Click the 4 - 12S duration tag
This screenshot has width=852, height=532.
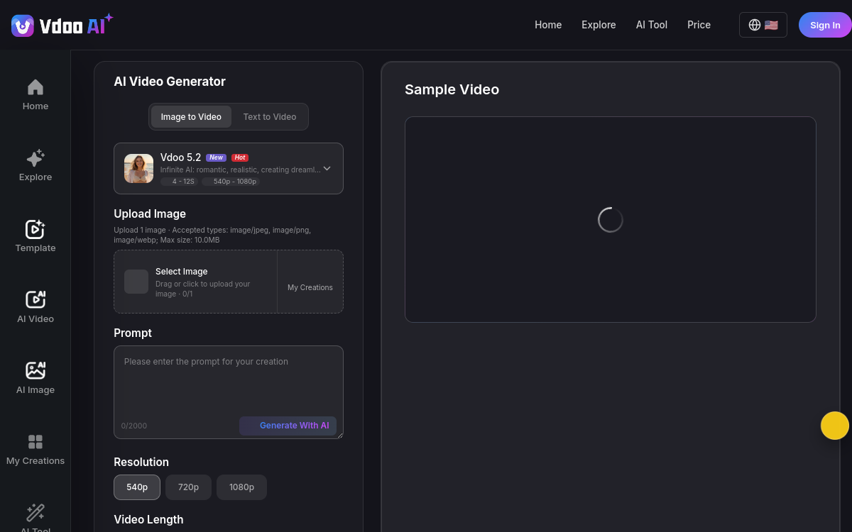click(179, 182)
